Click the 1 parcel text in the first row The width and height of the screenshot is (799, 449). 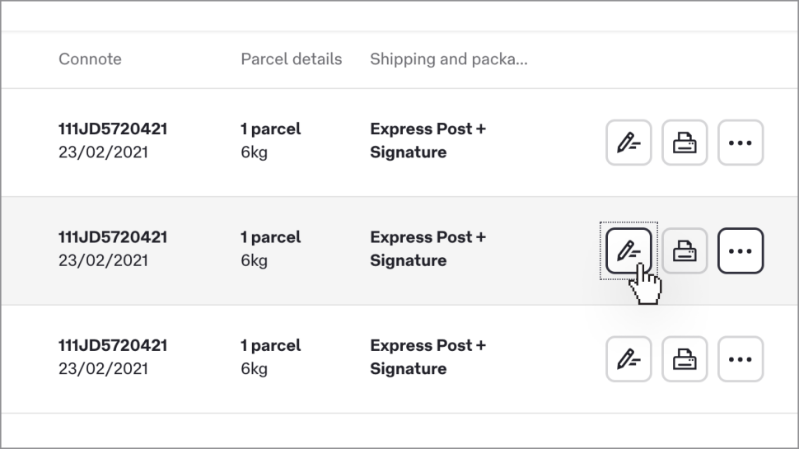[270, 129]
